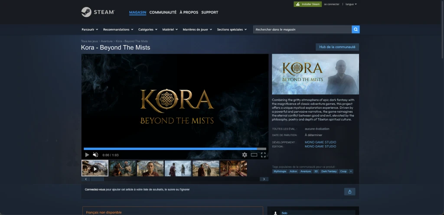Click the plus tag button

pyautogui.click(x=351, y=171)
